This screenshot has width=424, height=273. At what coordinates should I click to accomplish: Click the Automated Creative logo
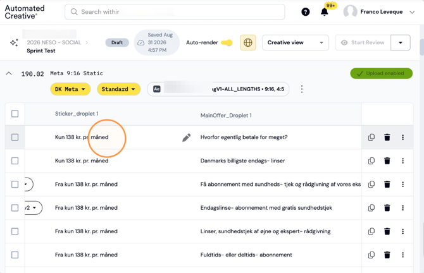[x=25, y=12]
